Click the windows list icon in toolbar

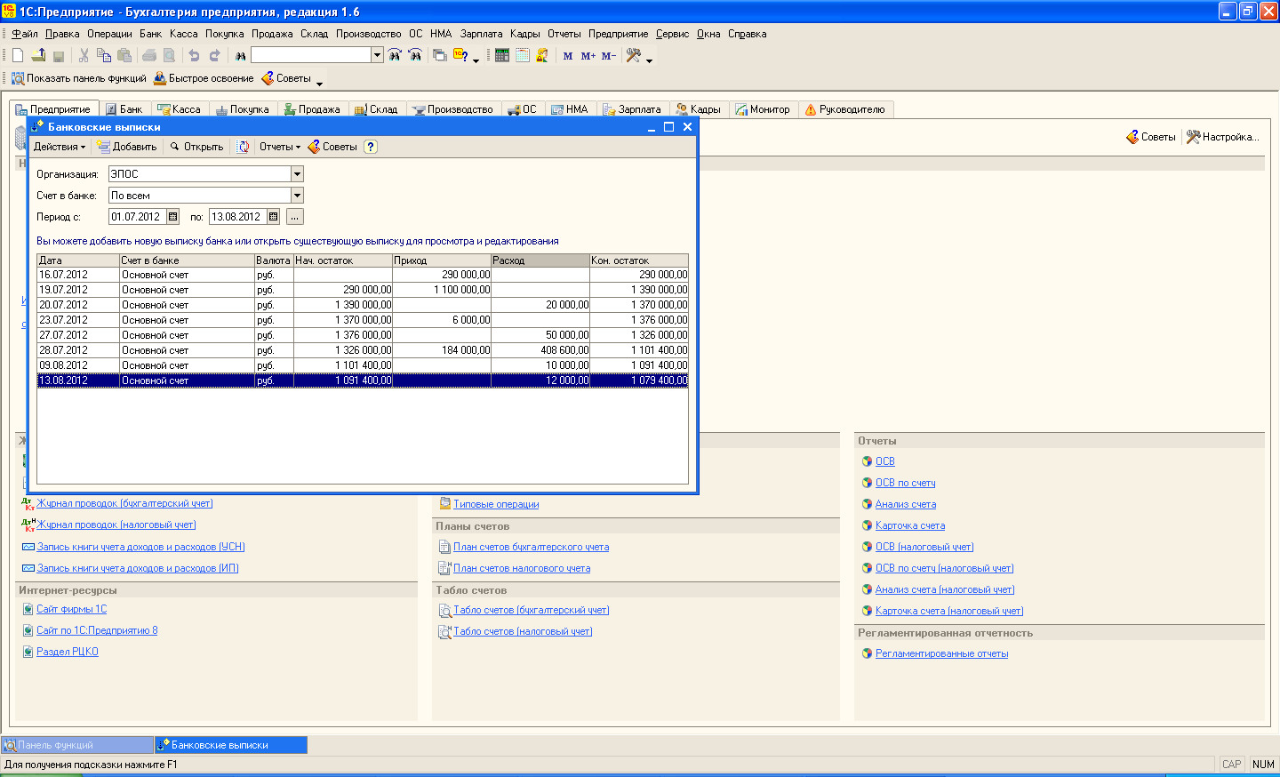[x=440, y=55]
